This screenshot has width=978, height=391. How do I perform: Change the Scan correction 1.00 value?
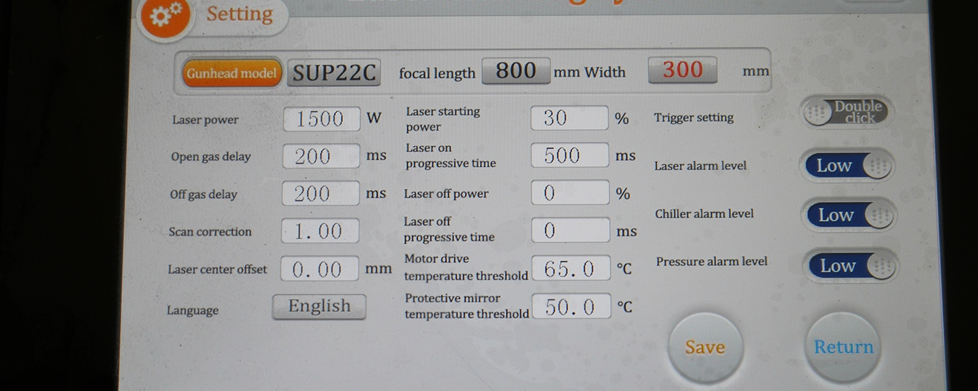[319, 231]
